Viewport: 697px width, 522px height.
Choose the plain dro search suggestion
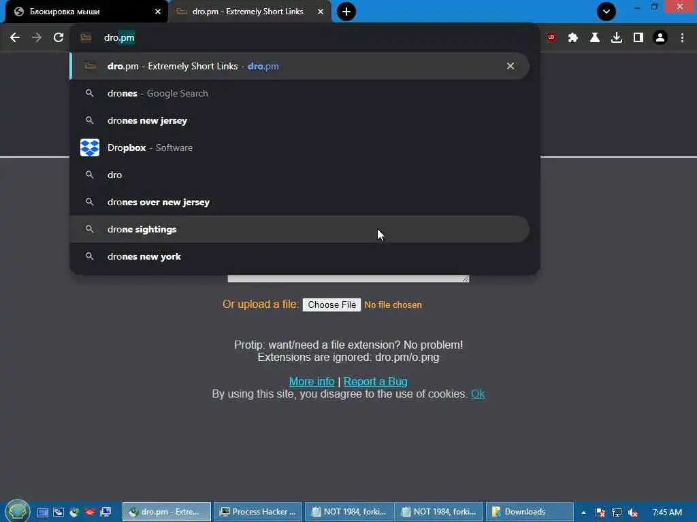pos(299,175)
